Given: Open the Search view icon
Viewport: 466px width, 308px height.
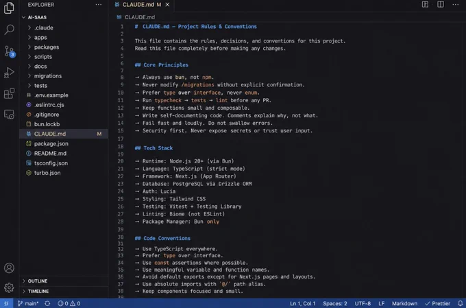Looking at the screenshot, I should 9,29.
